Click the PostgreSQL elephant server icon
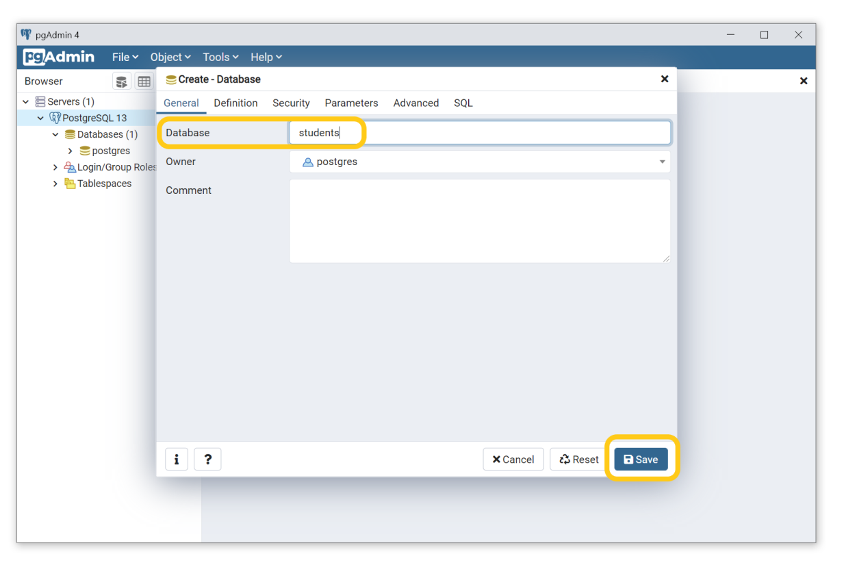The image size is (844, 565). (x=55, y=118)
